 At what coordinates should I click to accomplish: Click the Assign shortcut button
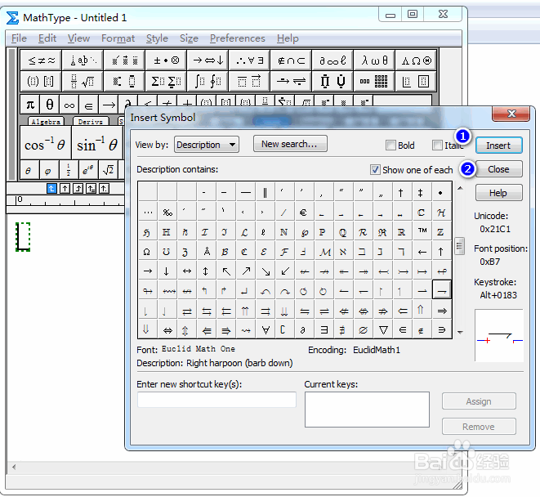pos(479,401)
